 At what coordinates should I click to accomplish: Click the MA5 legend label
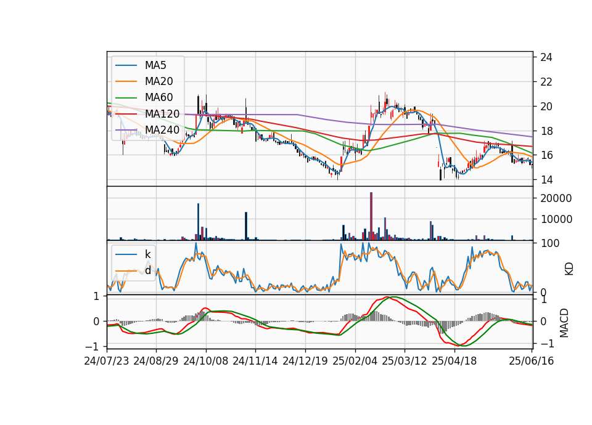coord(155,65)
